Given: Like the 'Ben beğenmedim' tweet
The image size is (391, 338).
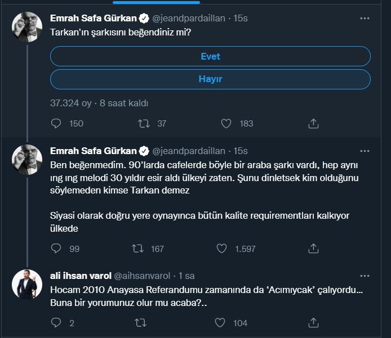Looking at the screenshot, I should [x=223, y=248].
